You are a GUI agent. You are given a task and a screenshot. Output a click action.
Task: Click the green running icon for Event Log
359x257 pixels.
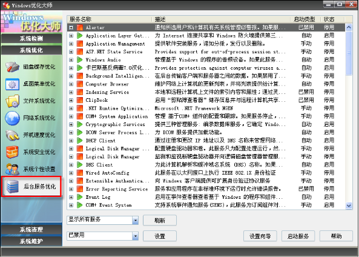point(79,197)
